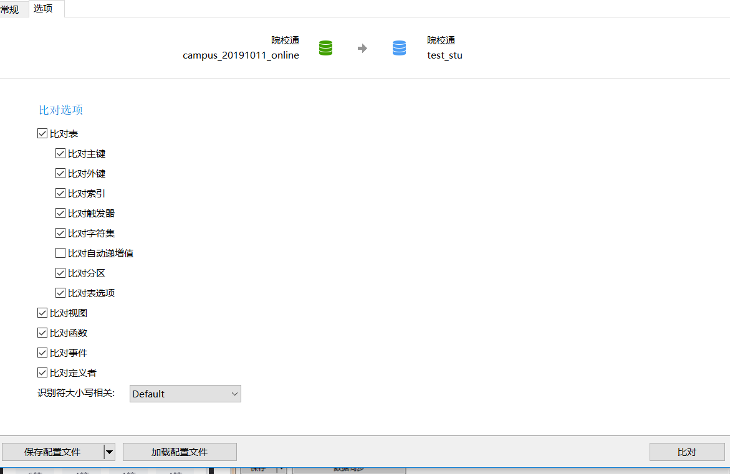Click the 加载配置文件 button
The image size is (730, 474).
pos(180,452)
